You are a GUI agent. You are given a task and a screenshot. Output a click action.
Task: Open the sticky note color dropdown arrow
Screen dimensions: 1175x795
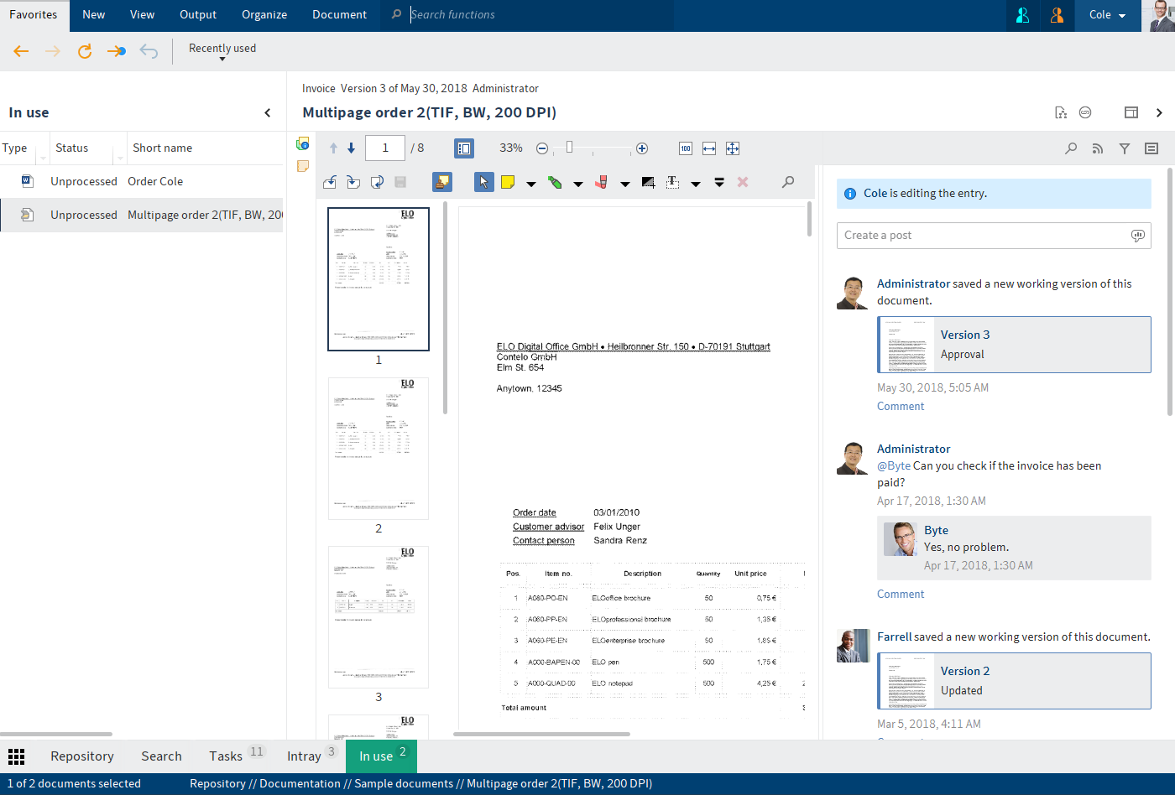tap(531, 184)
